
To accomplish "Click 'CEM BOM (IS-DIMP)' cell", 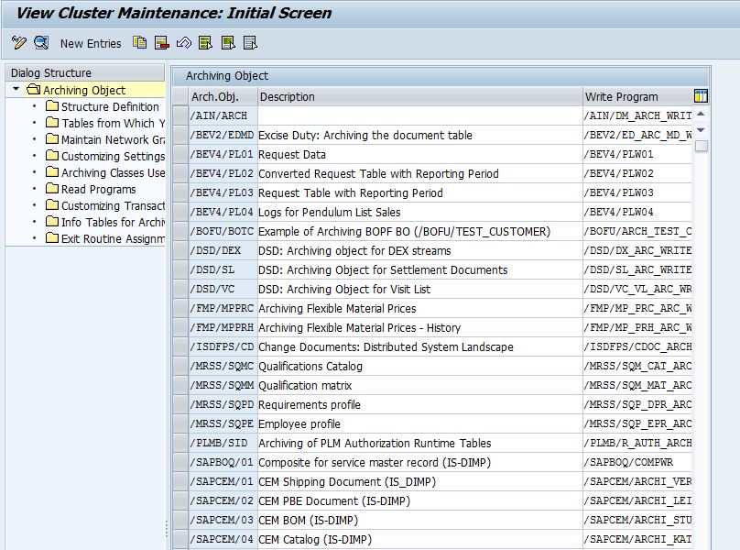I will point(420,521).
